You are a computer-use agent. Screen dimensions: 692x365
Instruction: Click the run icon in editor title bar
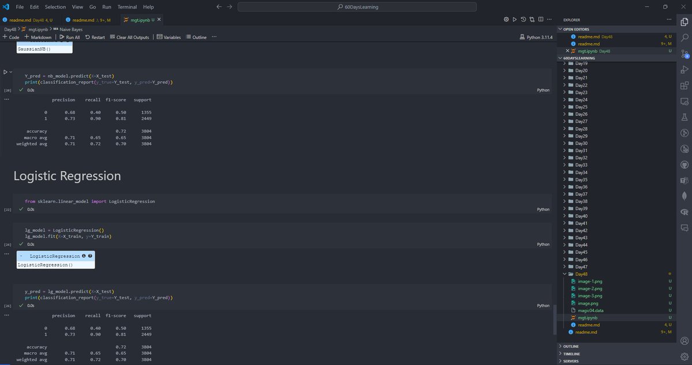pos(514,20)
